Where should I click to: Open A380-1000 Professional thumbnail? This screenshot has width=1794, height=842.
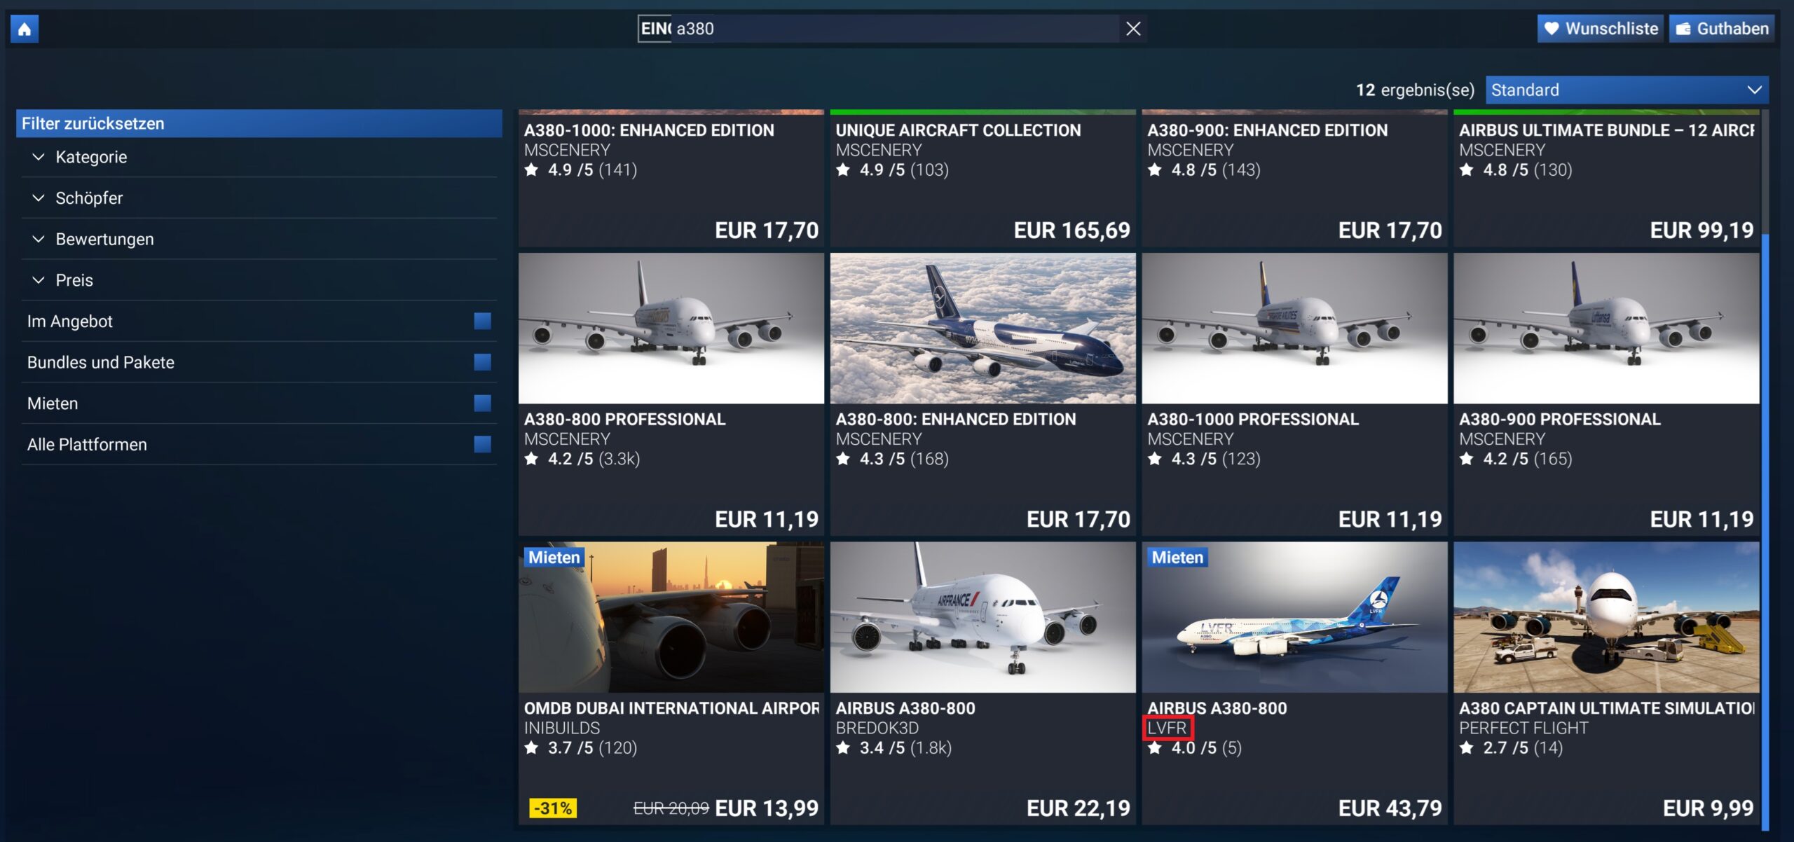(1294, 328)
